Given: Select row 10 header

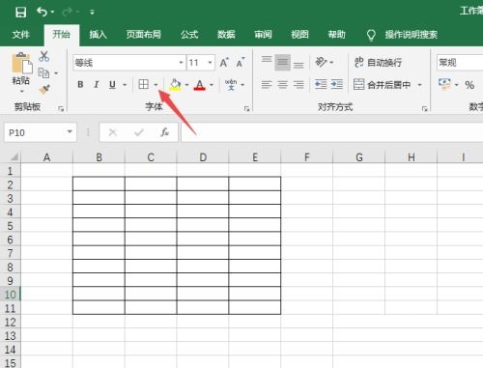Looking at the screenshot, I should (10, 295).
